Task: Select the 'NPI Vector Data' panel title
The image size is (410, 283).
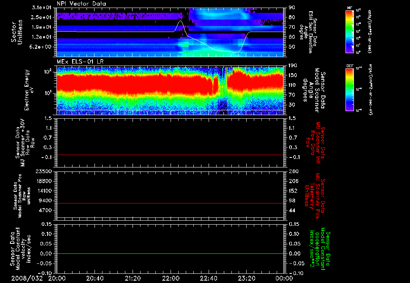Action: click(81, 4)
